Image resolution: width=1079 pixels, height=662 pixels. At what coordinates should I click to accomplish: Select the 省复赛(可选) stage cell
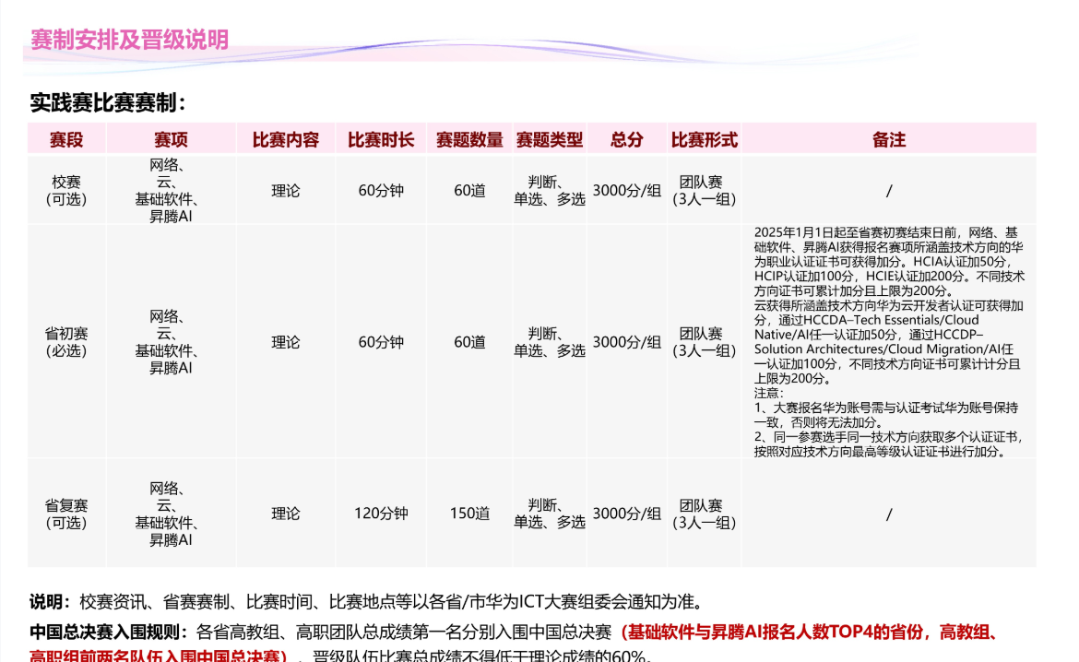point(66,514)
